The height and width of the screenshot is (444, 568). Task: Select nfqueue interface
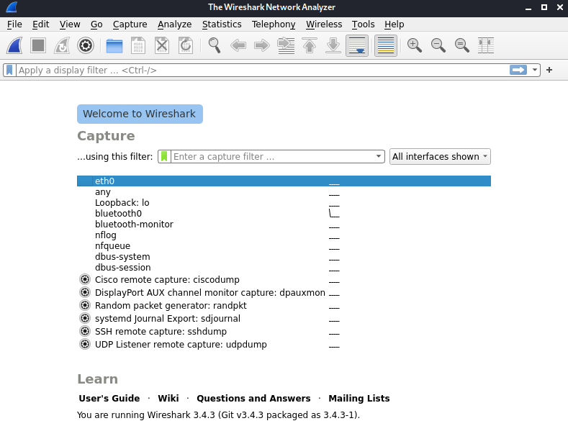click(x=284, y=246)
